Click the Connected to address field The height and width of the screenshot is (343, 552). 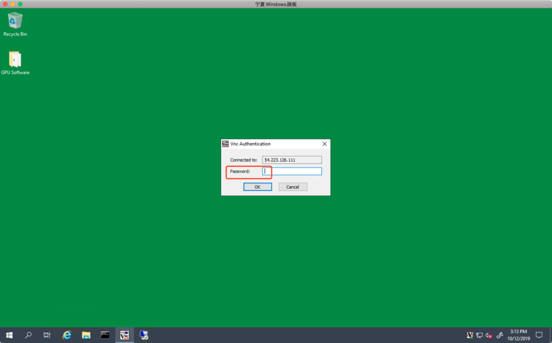292,160
